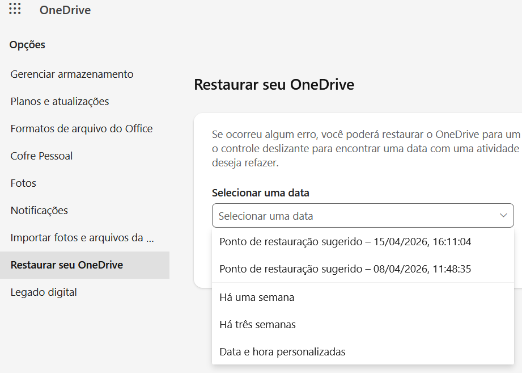This screenshot has height=373, width=522.
Task: Click the Opções heading
Action: 27,45
